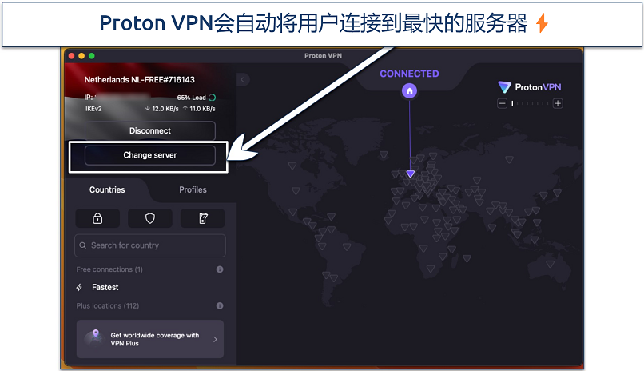Image resolution: width=644 pixels, height=371 pixels.
Task: Open the Countries tab
Action: [x=107, y=189]
